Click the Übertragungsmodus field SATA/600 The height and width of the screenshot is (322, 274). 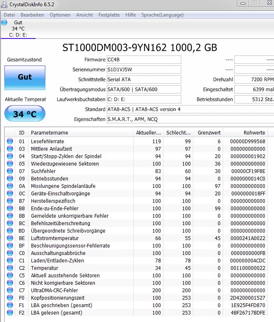pos(144,89)
